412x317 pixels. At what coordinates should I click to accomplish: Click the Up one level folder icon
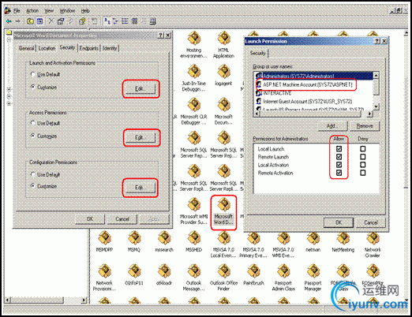pyautogui.click(x=30, y=21)
